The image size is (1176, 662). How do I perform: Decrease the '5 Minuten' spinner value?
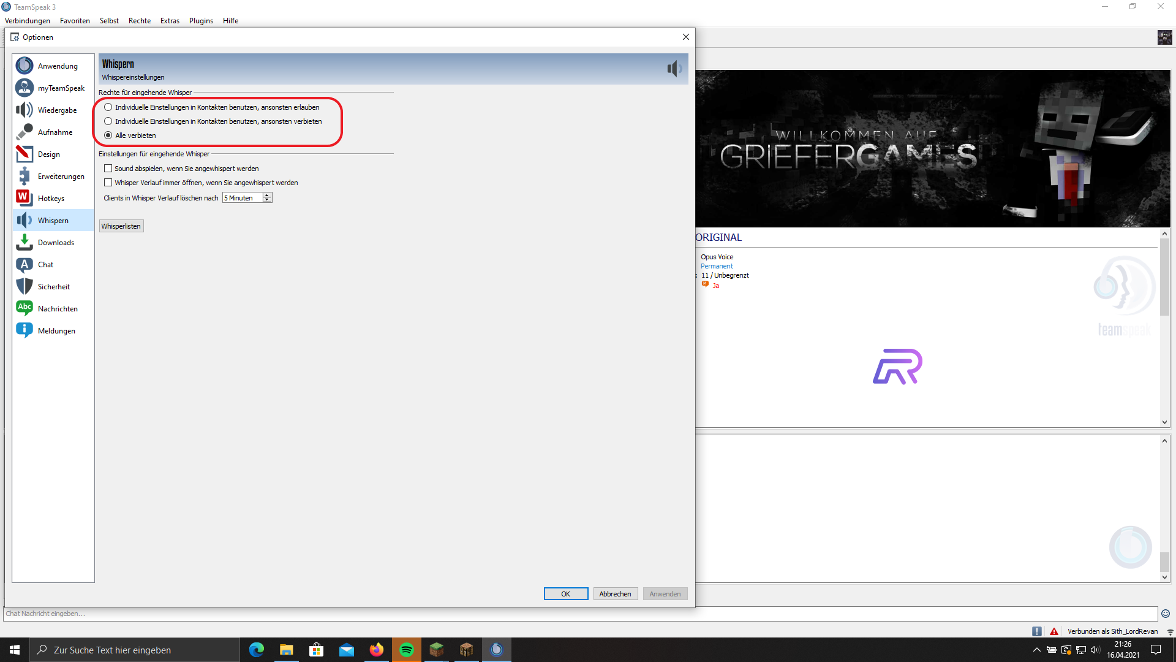pos(267,200)
